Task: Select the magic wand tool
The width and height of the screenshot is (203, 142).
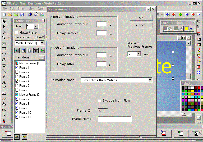Action: (x=4, y=71)
